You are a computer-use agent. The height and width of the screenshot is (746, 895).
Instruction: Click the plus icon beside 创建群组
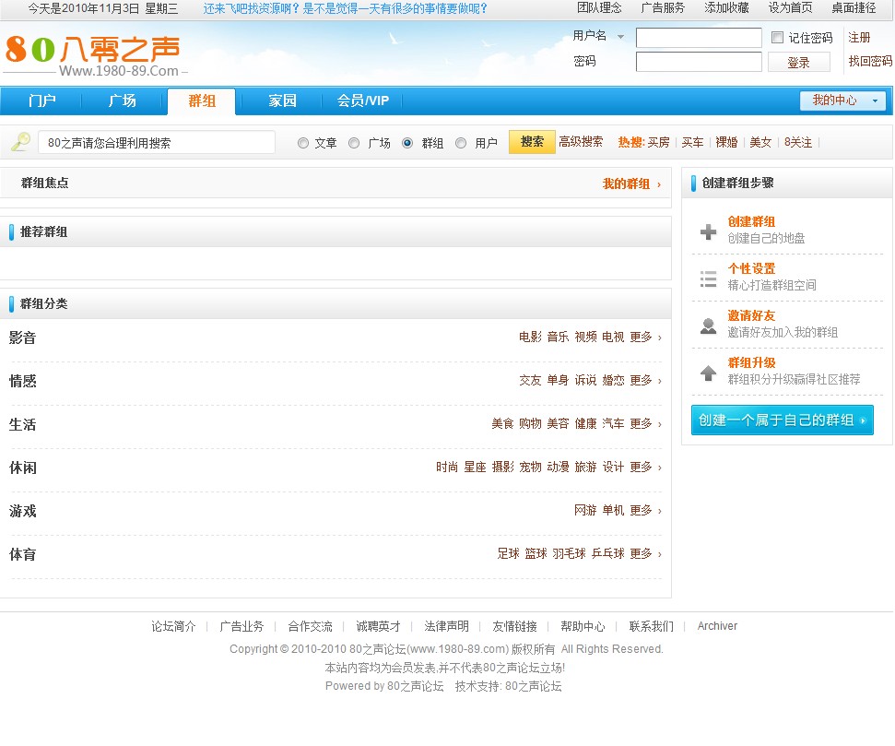709,231
